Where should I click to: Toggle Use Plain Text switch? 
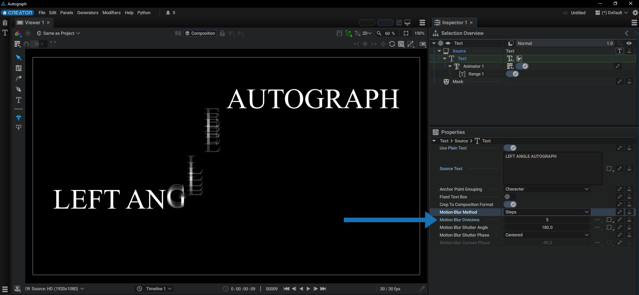click(x=510, y=148)
